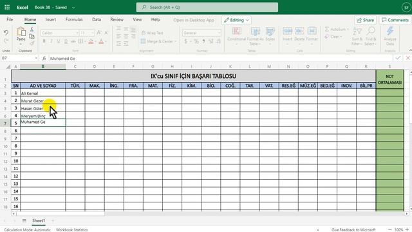Open the File menu
Image resolution: width=412 pixels, height=232 pixels.
[10, 19]
